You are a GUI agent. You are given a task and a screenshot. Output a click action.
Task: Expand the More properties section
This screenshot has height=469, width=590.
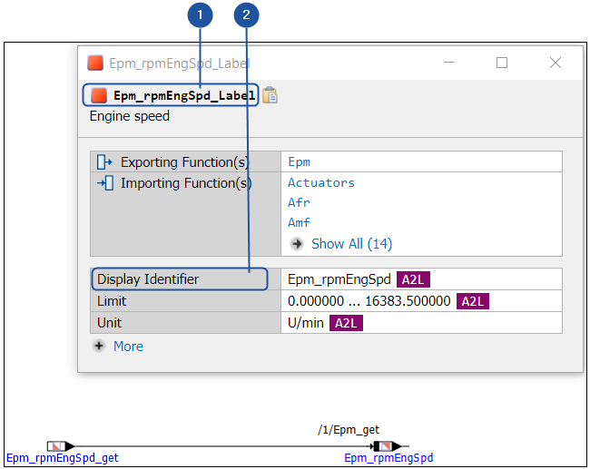click(x=128, y=346)
